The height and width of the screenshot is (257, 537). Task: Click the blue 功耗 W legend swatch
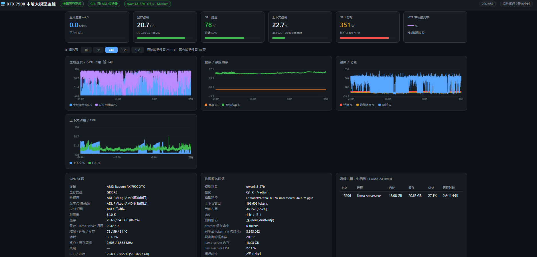pyautogui.click(x=380, y=105)
